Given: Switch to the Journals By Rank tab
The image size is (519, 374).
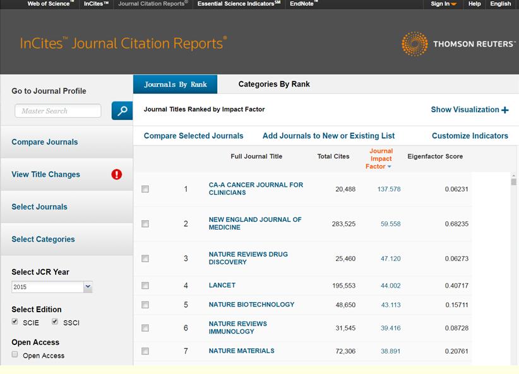Looking at the screenshot, I should [x=175, y=85].
